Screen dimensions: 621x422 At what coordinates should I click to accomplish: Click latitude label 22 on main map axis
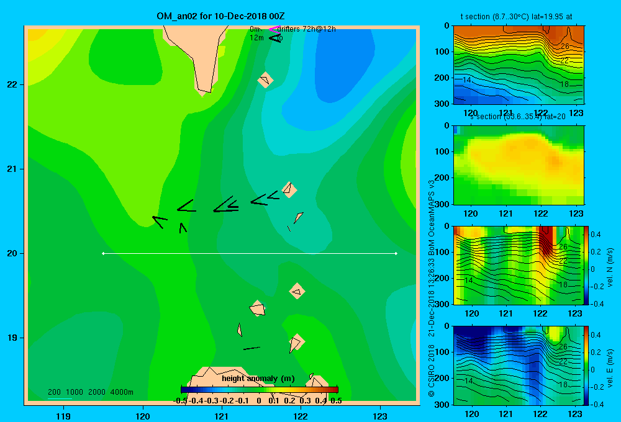coord(12,85)
